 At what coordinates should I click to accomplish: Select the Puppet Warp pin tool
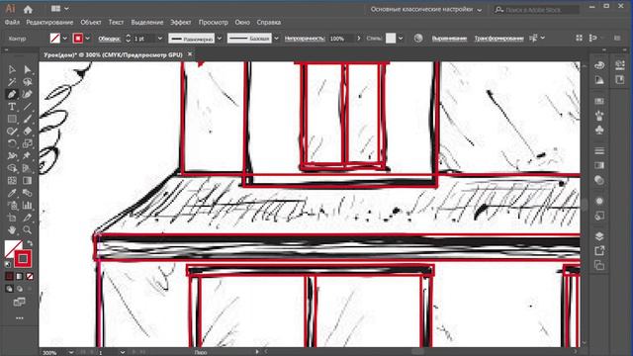click(x=27, y=156)
